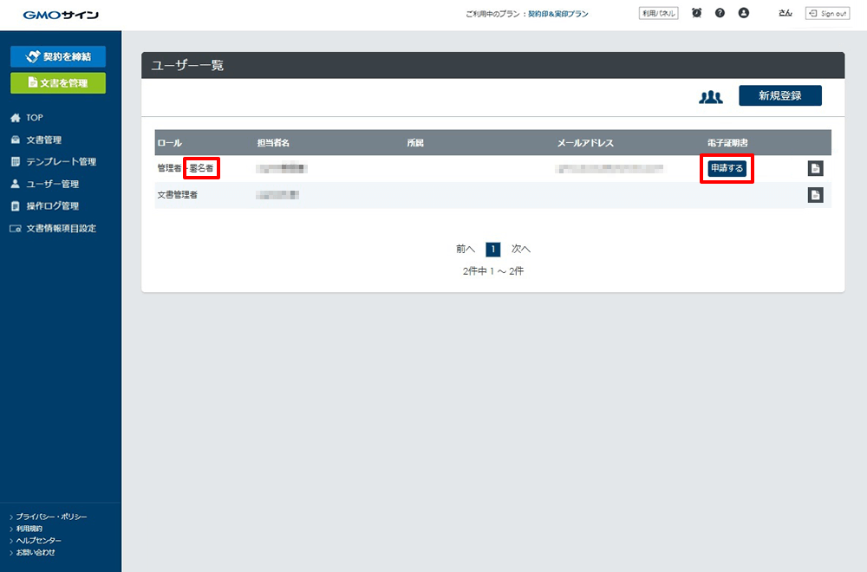This screenshot has width=867, height=572.
Task: Open the 文書を管理 button
Action: pyautogui.click(x=58, y=83)
